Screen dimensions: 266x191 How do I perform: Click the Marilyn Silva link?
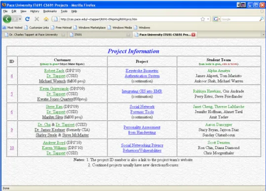click(x=52, y=117)
